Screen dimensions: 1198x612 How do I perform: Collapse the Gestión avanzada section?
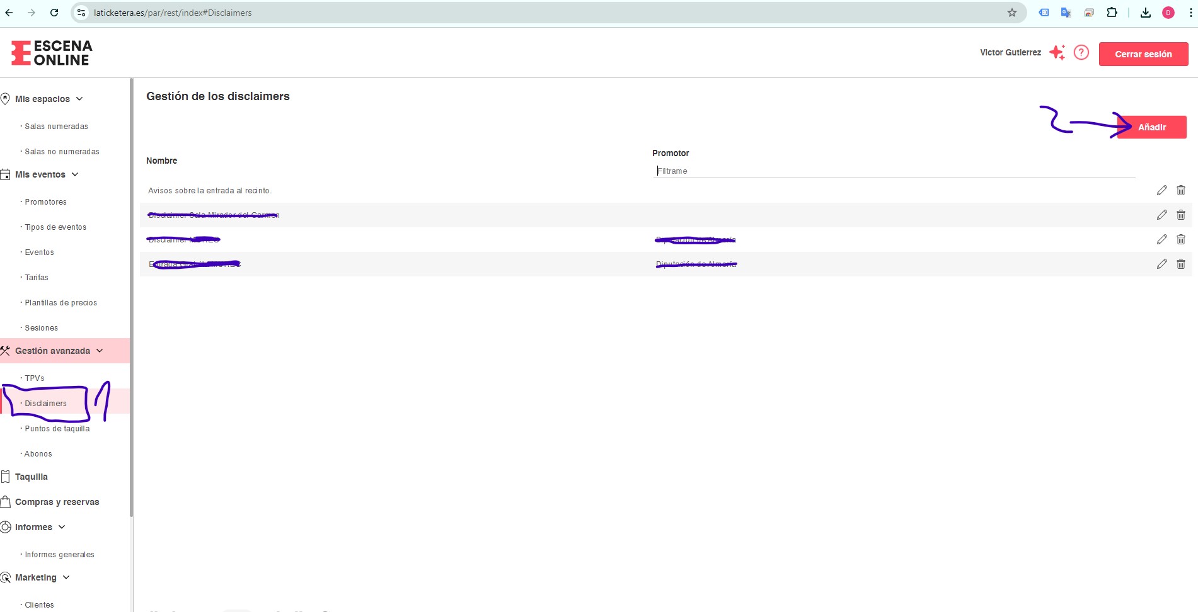[100, 351]
